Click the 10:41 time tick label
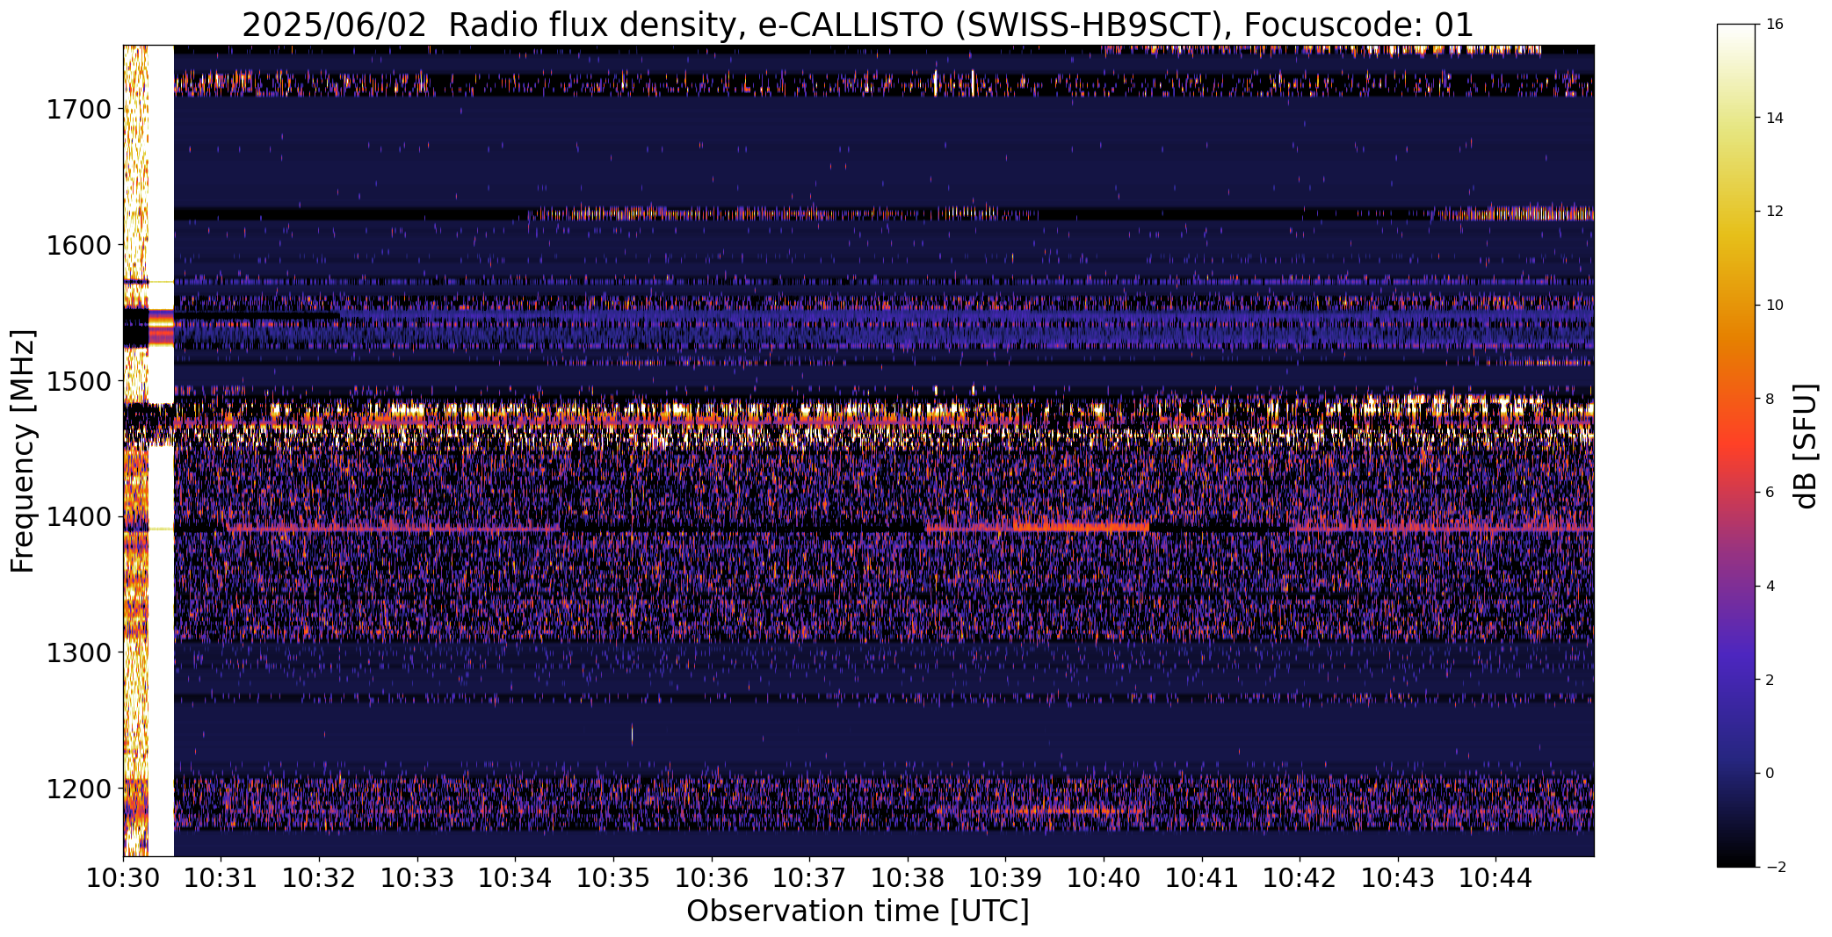This screenshot has height=937, width=1832. [x=1202, y=878]
